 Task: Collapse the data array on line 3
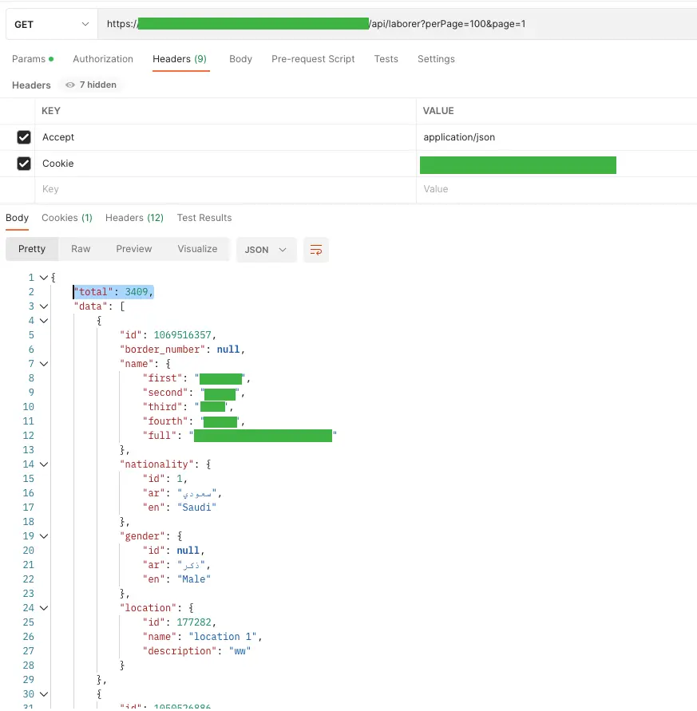click(x=43, y=306)
